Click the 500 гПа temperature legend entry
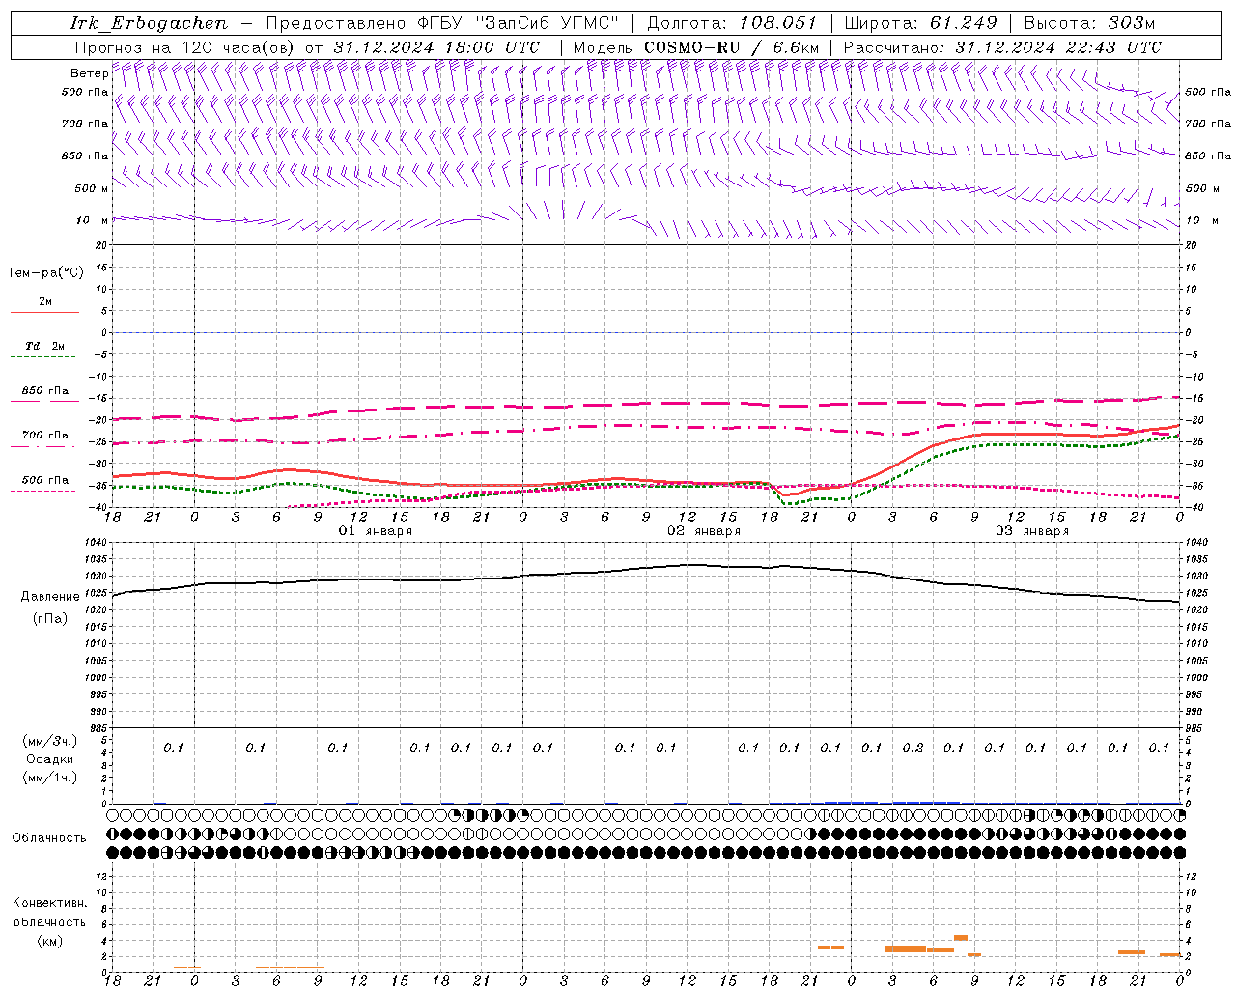The width and height of the screenshot is (1236, 989). [x=44, y=480]
